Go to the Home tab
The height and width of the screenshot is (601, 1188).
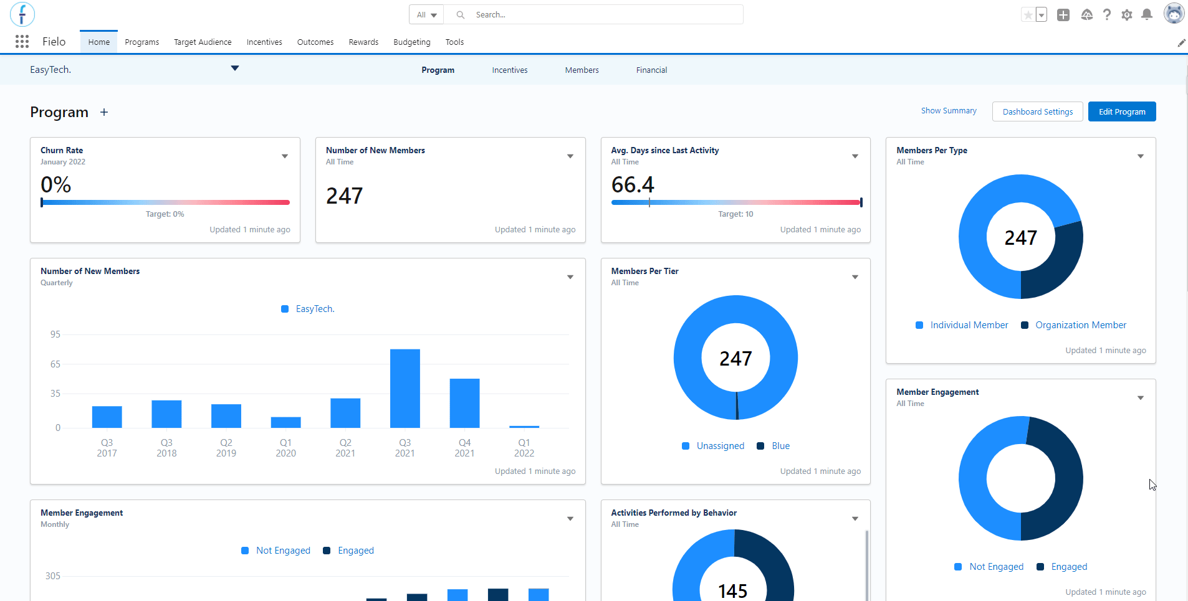click(99, 42)
